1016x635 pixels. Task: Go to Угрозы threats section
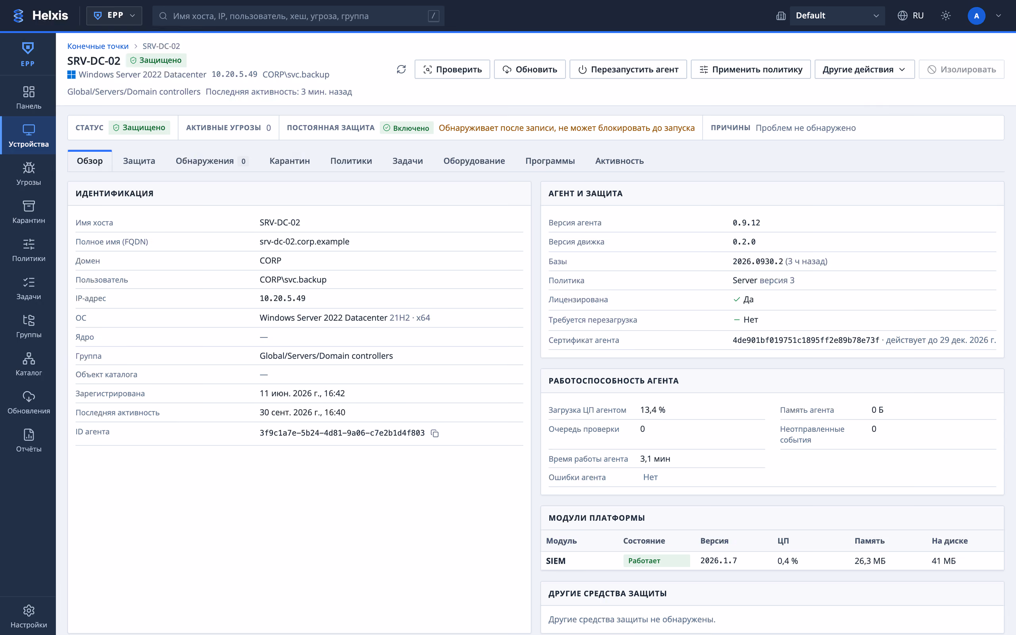click(x=29, y=174)
